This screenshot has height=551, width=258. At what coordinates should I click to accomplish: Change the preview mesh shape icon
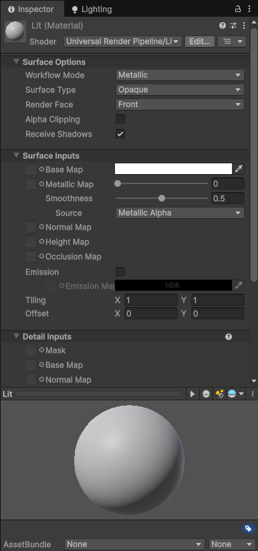click(206, 394)
